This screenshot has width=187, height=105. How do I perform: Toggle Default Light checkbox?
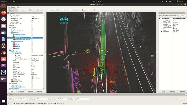(32, 22)
